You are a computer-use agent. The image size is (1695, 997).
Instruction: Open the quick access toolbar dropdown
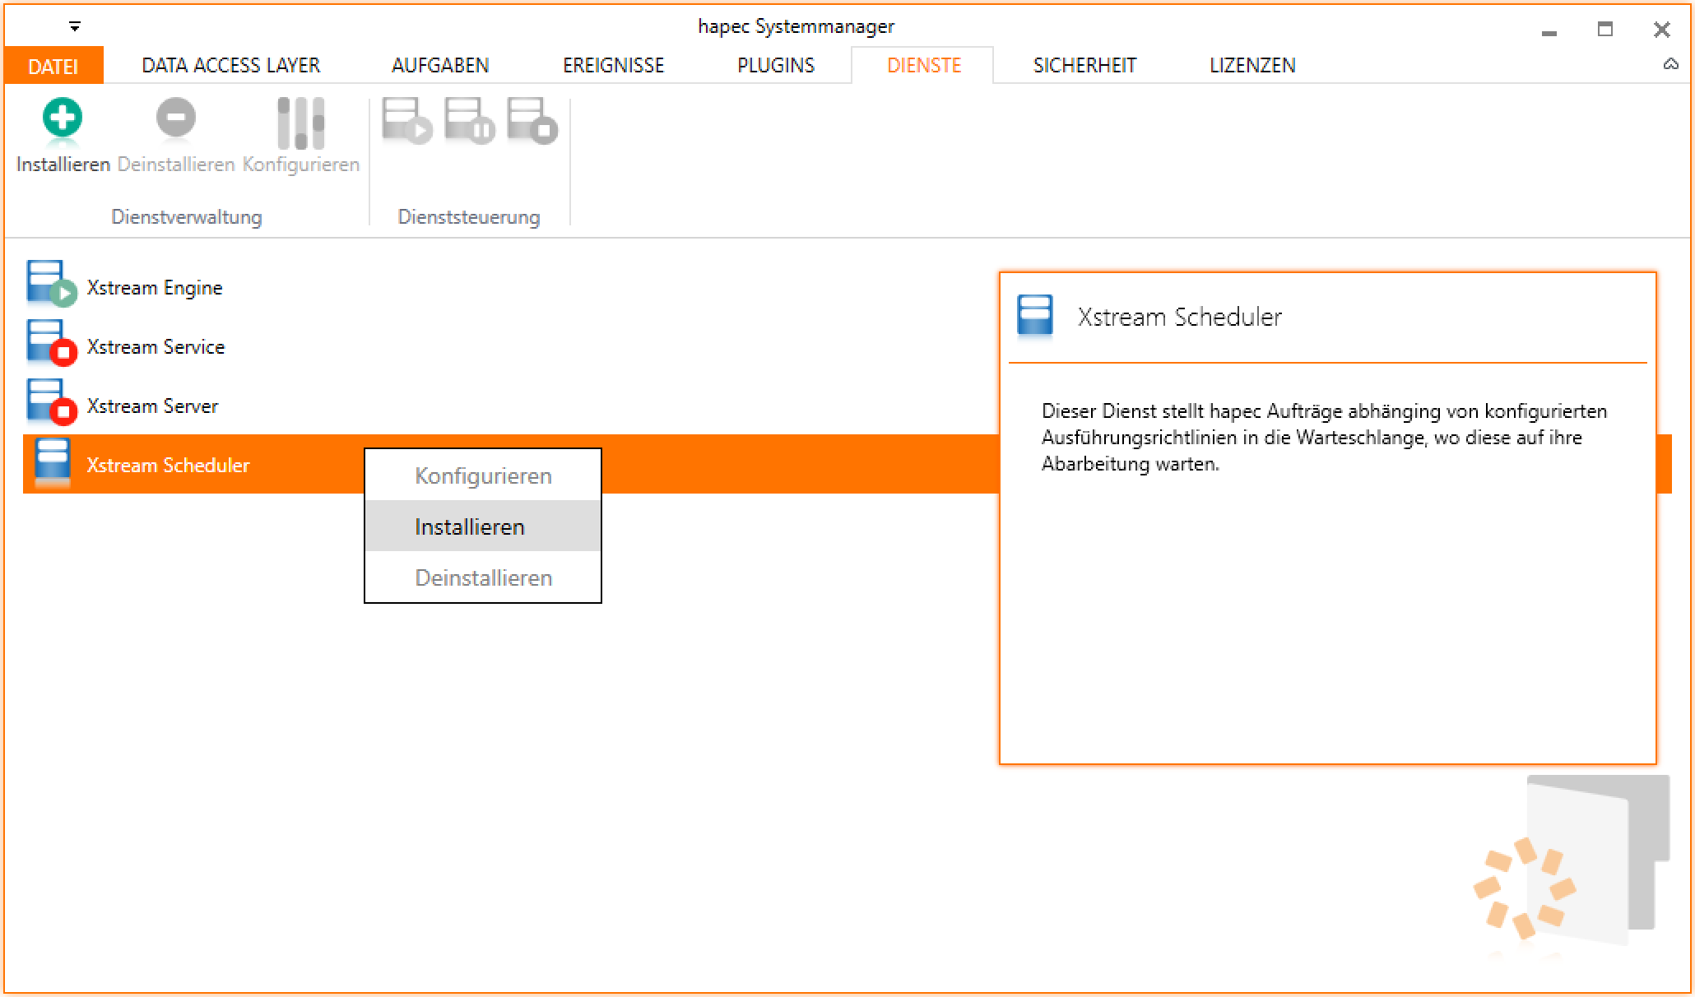[75, 27]
